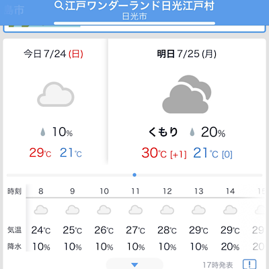Viewport: 269px width, 269px height.
Task: Click today's raindrop precipitation icon
Action: click(42, 132)
